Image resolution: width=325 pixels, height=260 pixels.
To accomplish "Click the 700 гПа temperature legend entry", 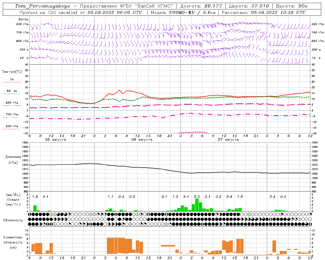I will pyautogui.click(x=12, y=114).
